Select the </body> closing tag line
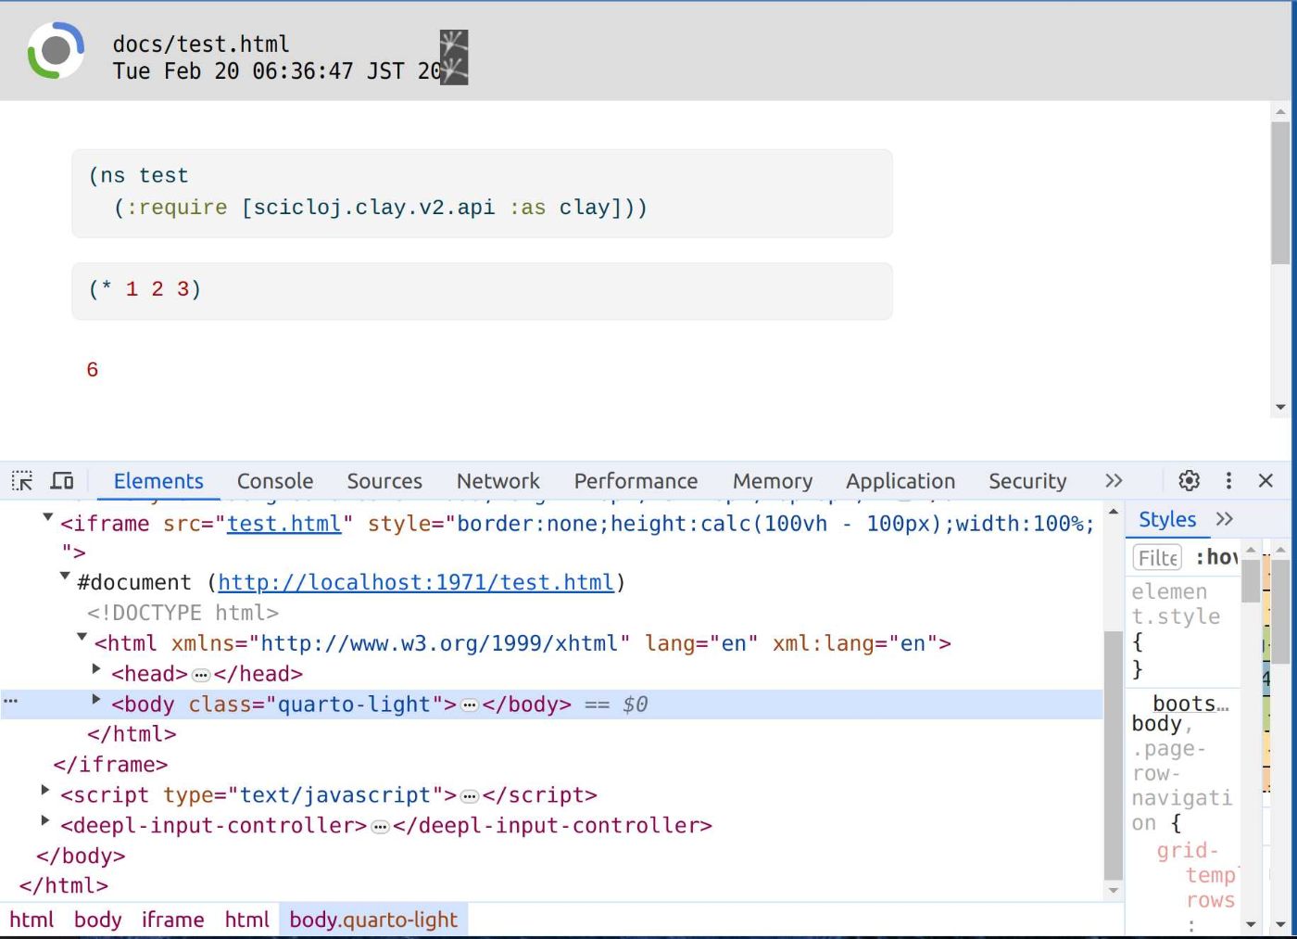This screenshot has width=1297, height=939. (81, 856)
